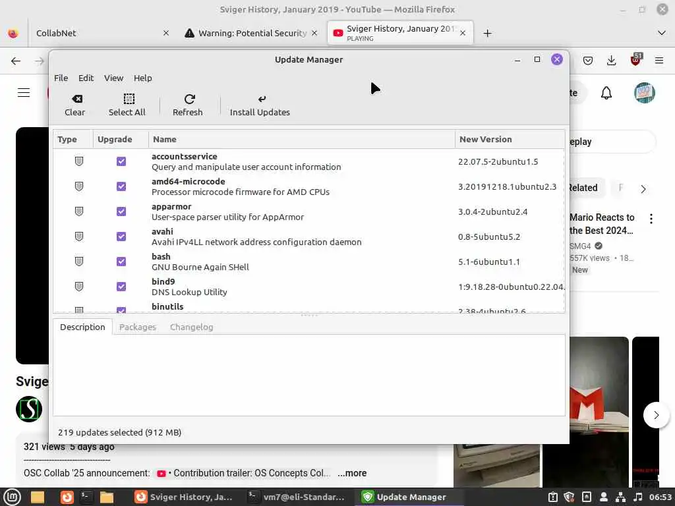Open the Linux Mint start menu
Screen dimensions: 675x506
pyautogui.click(x=12, y=497)
